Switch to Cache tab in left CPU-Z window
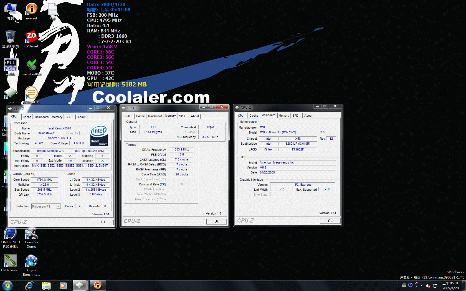 (27, 117)
